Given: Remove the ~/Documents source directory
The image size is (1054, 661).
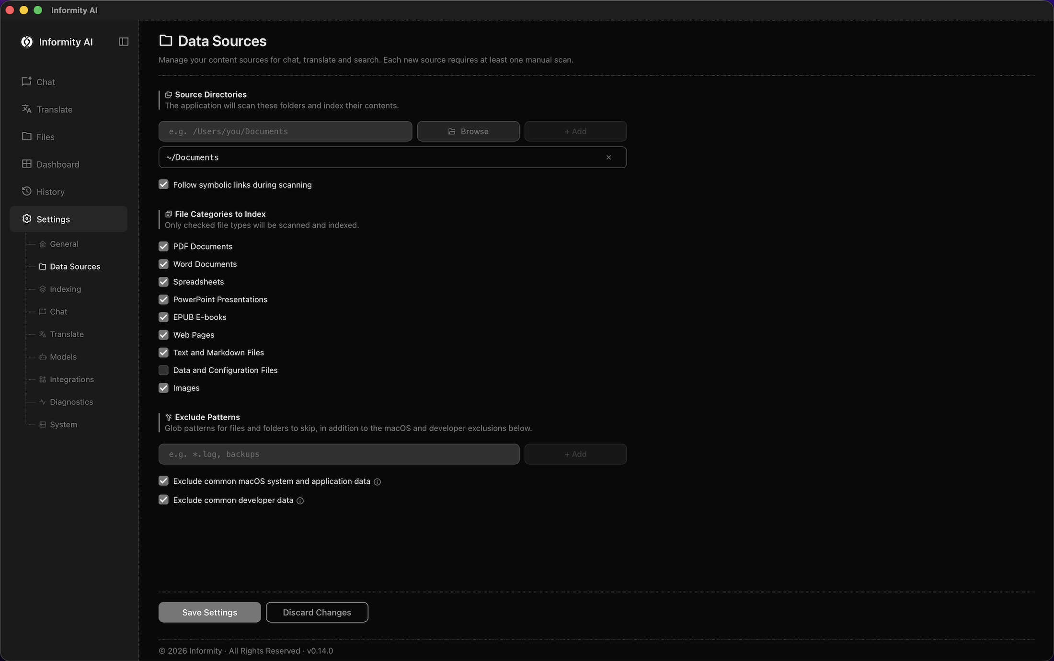Looking at the screenshot, I should point(608,157).
